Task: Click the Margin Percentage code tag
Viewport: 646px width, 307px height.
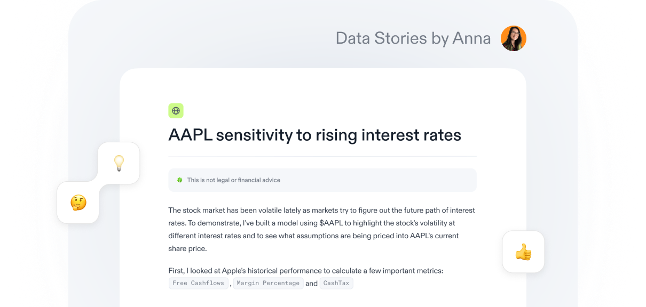Action: (268, 283)
